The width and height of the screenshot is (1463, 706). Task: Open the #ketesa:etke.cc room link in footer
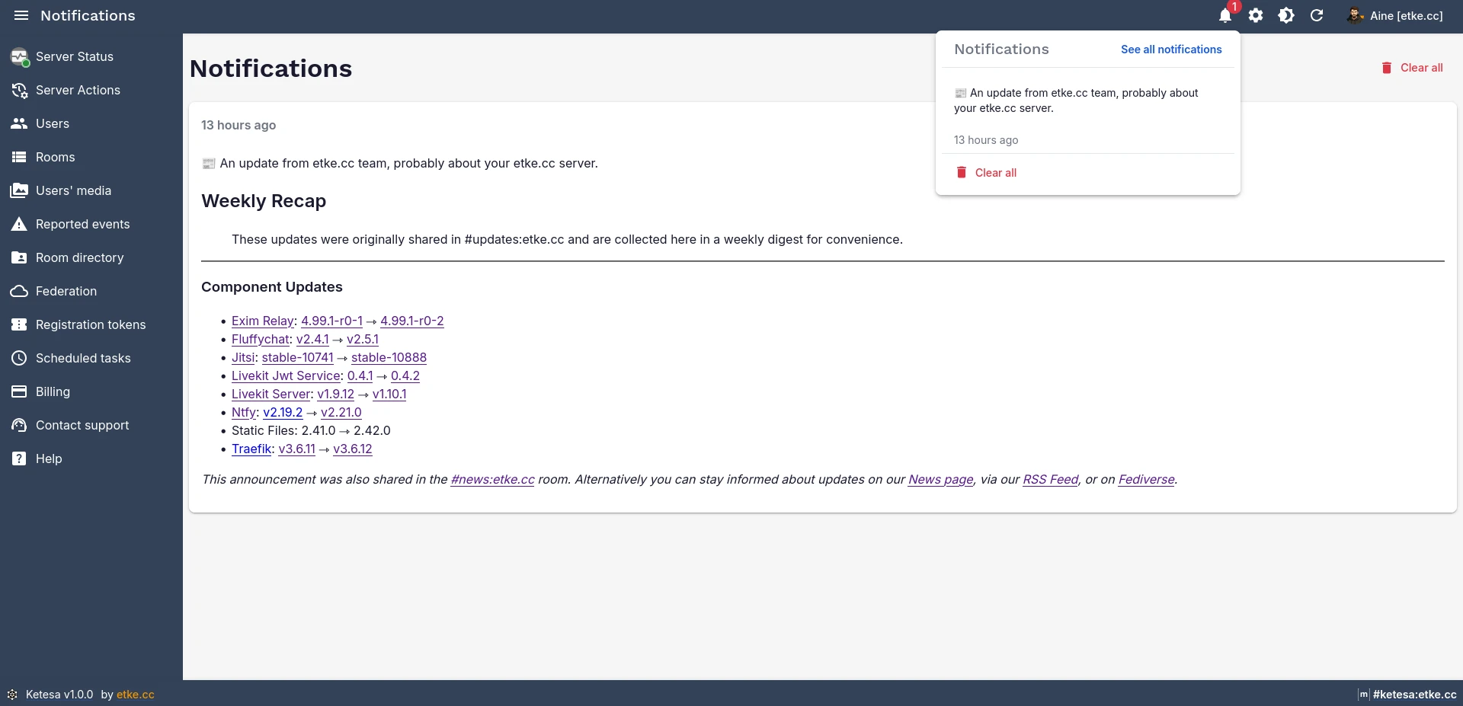click(x=1413, y=695)
